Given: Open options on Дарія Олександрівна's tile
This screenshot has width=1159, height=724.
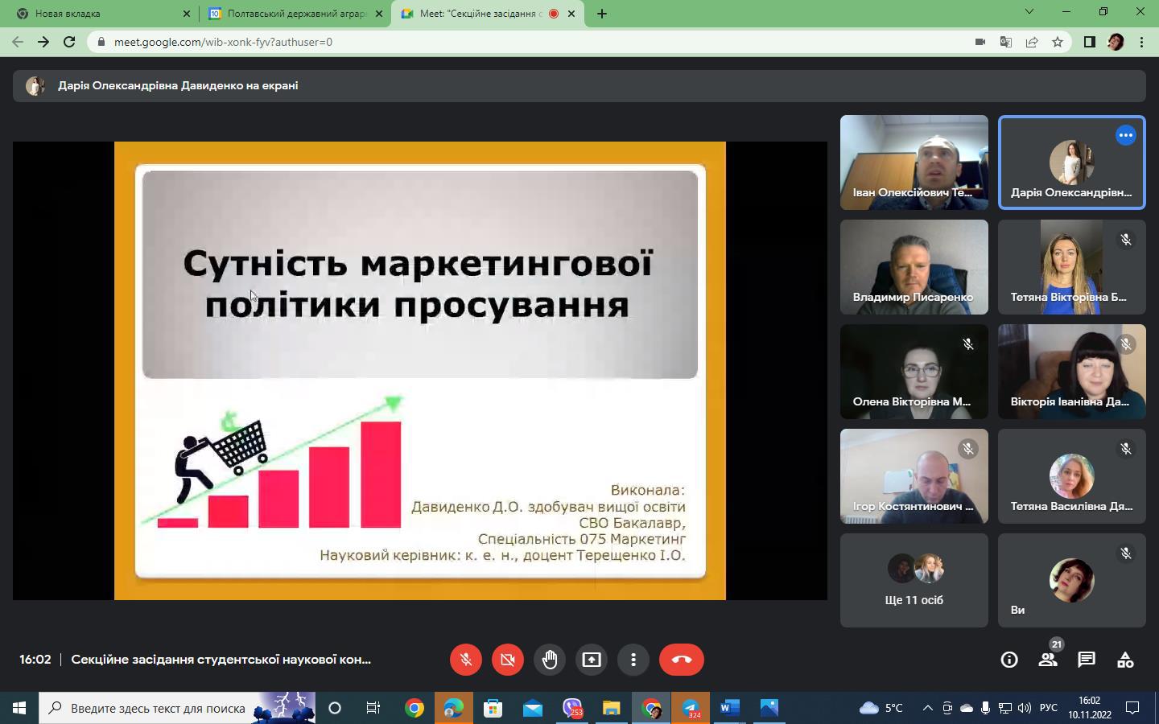Looking at the screenshot, I should point(1125,135).
